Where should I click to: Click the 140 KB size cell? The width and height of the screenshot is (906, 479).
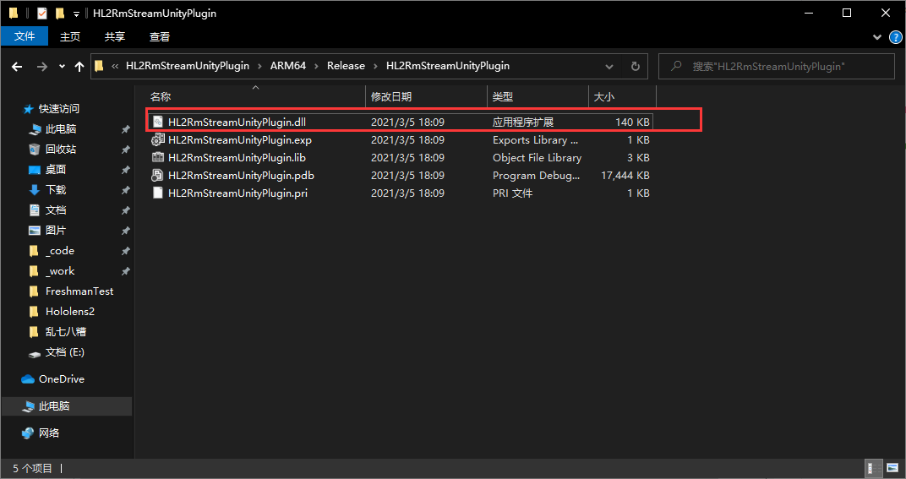click(632, 122)
